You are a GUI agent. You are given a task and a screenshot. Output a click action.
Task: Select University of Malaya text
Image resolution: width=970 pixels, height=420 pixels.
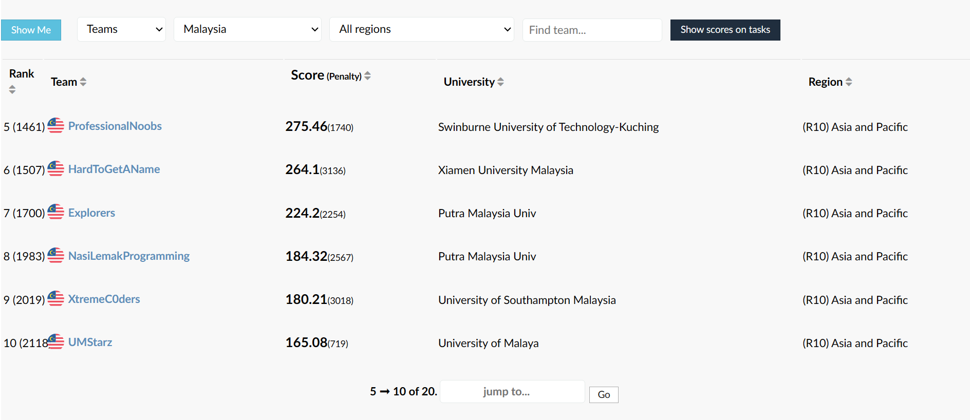pos(488,343)
